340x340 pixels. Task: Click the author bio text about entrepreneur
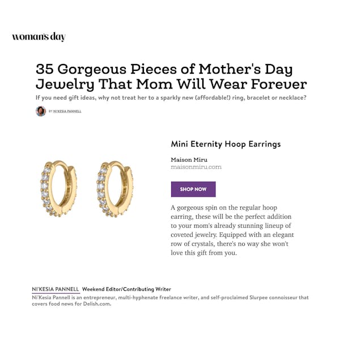pyautogui.click(x=142, y=297)
